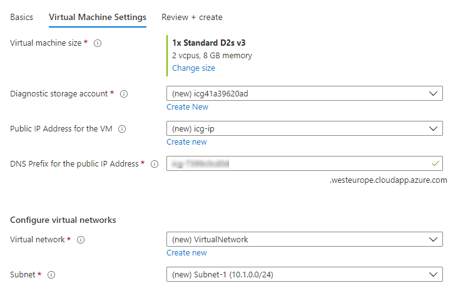Screen dimensions: 458x298
Task: Select the Virtual Machine Settings tab
Action: [x=98, y=18]
